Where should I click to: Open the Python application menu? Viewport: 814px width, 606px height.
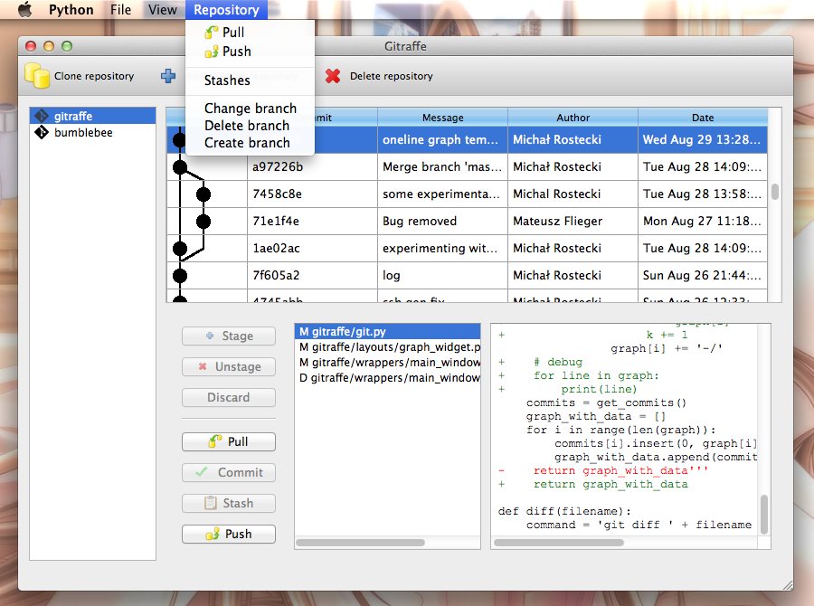click(71, 10)
